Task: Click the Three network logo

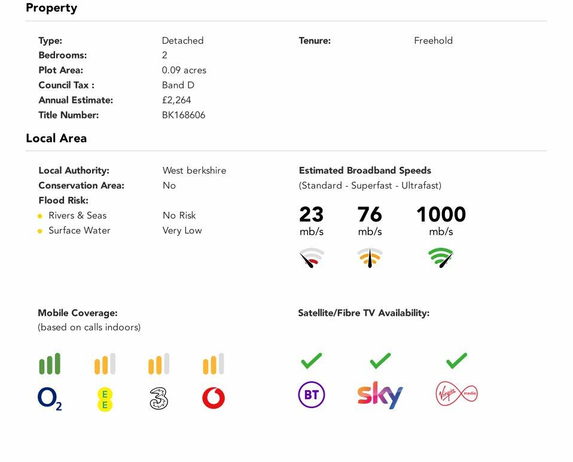Action: point(159,399)
